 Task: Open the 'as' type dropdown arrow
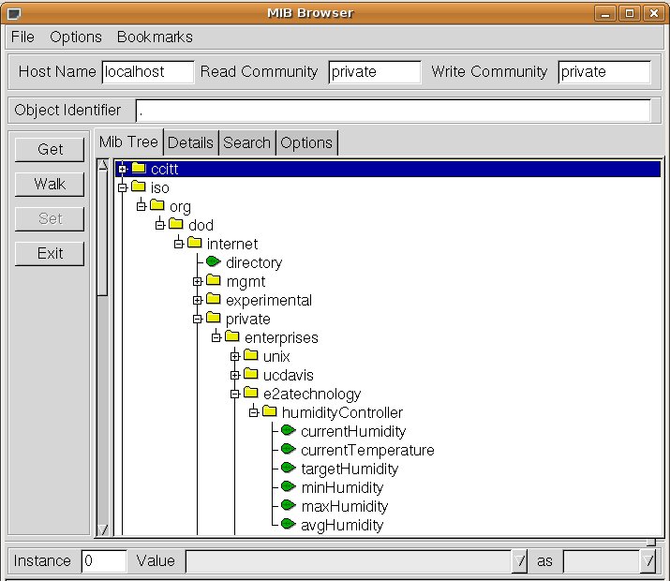[x=646, y=561]
